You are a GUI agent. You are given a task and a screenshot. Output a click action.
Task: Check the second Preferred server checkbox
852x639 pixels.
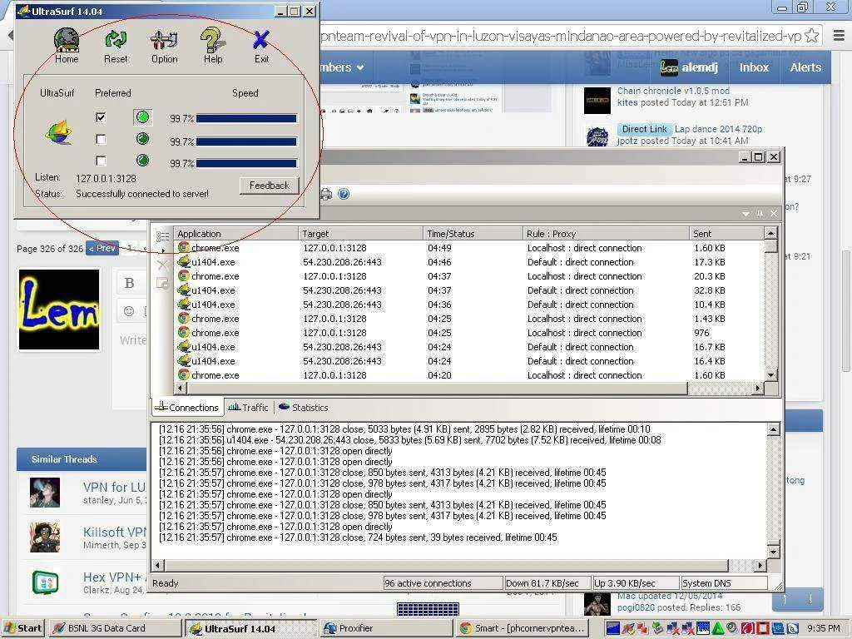(x=101, y=140)
